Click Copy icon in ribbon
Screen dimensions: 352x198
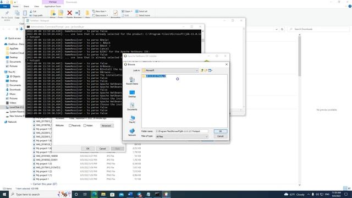[17, 14]
